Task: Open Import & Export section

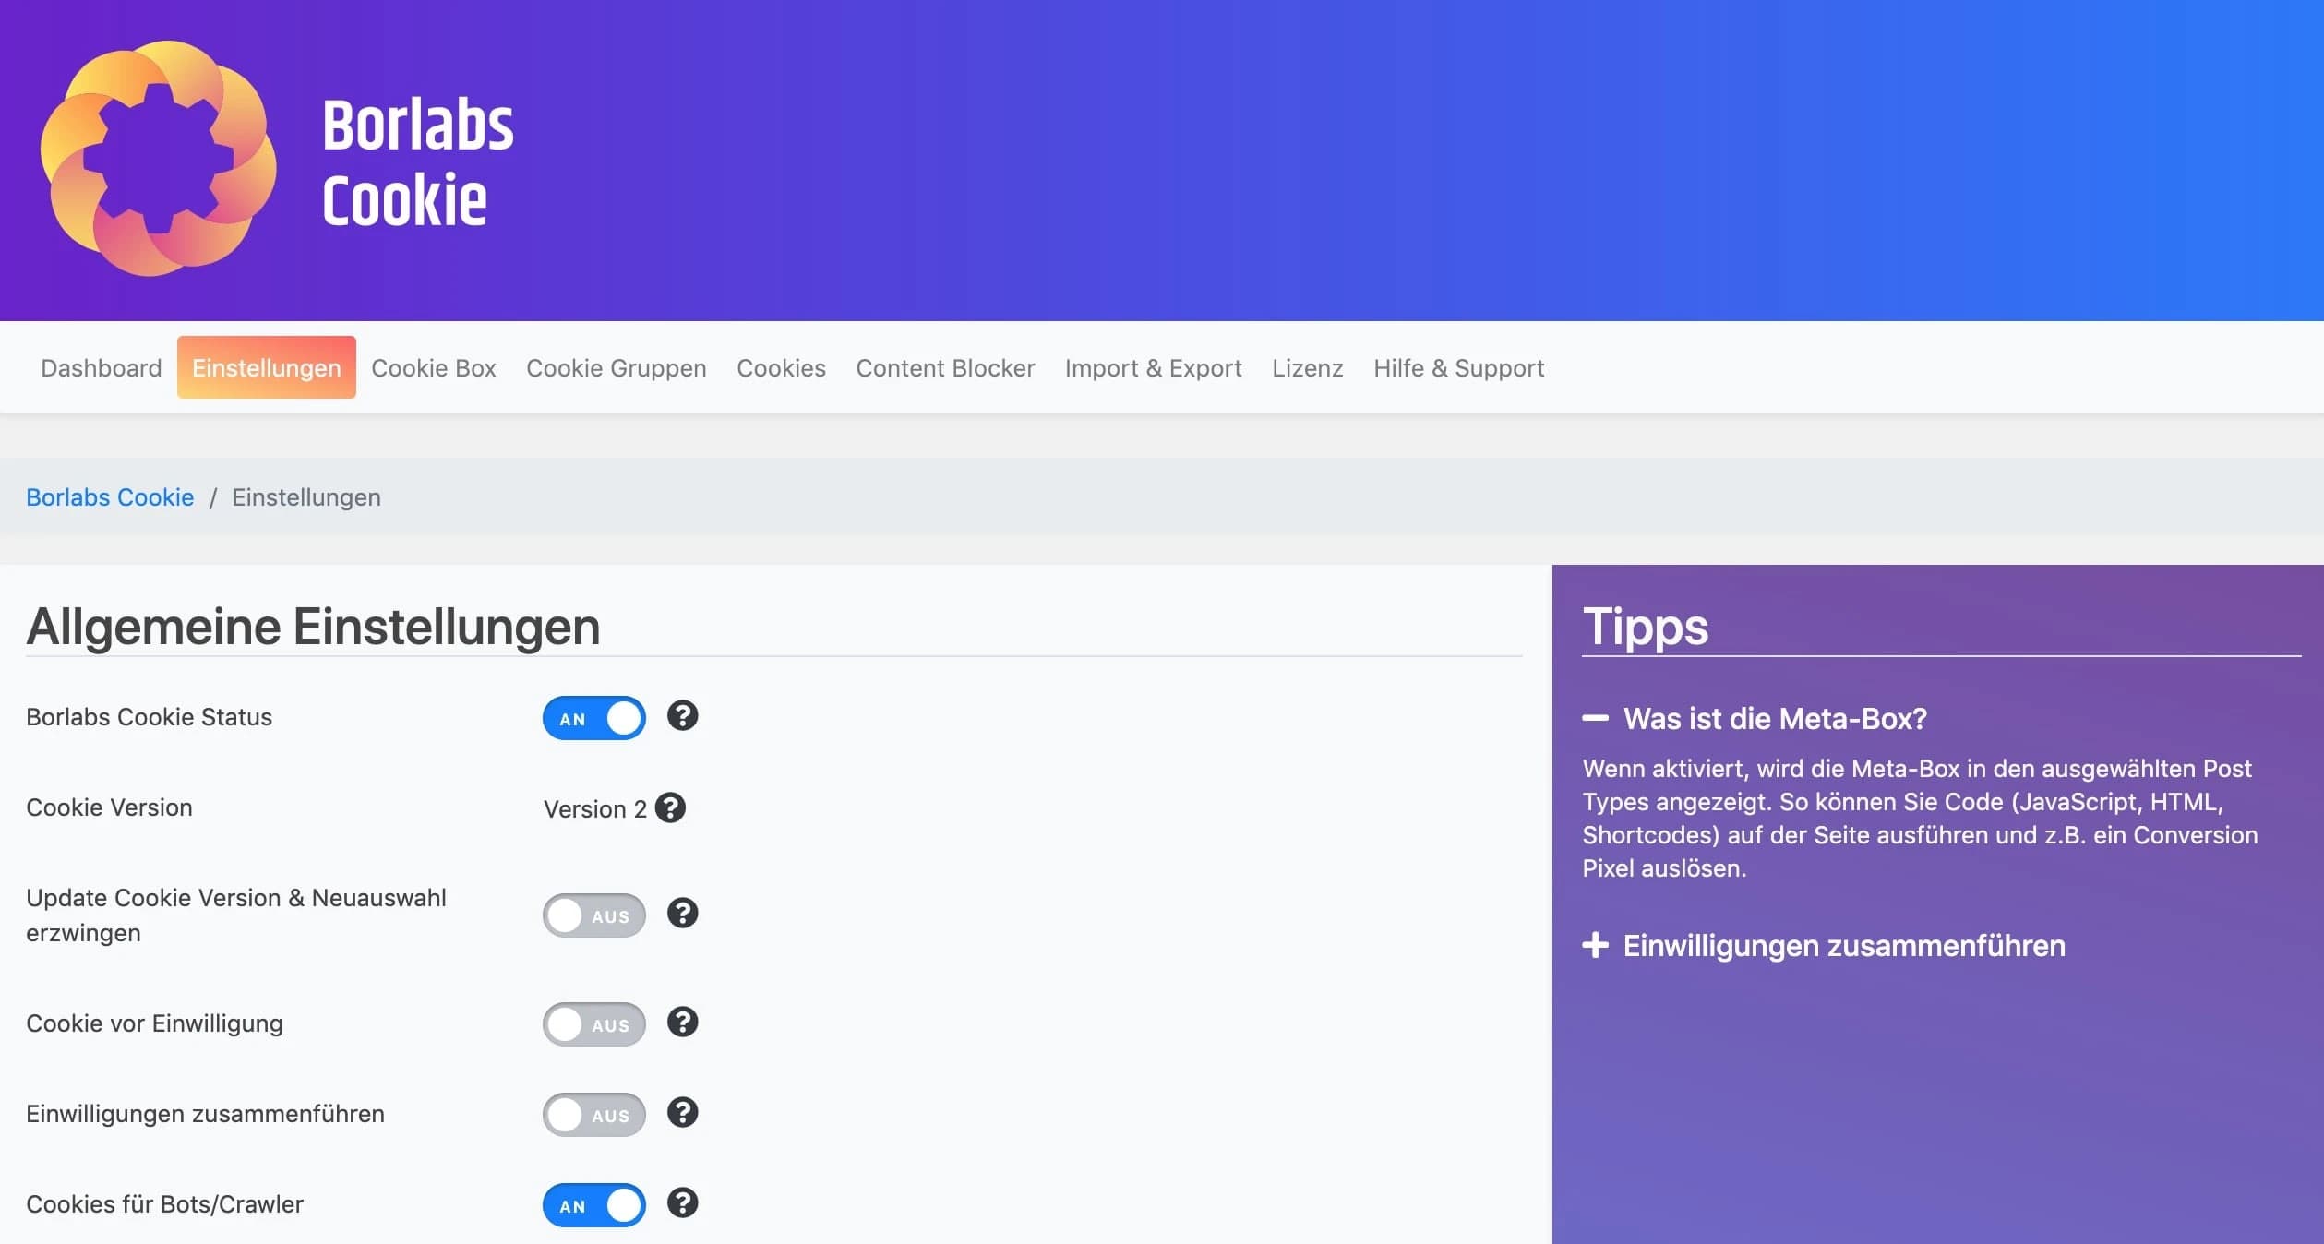Action: pyautogui.click(x=1153, y=368)
